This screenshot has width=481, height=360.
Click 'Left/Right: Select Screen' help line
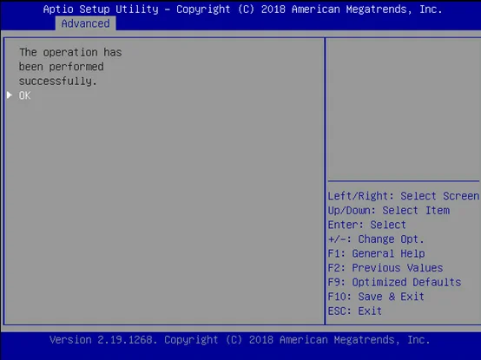[404, 196]
